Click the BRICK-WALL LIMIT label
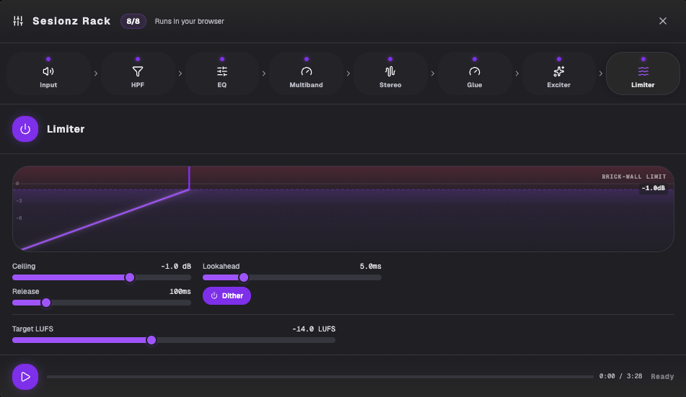Image resolution: width=686 pixels, height=397 pixels. click(634, 177)
